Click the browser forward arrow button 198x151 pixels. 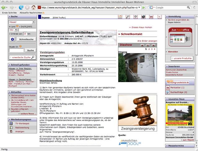(12, 7)
